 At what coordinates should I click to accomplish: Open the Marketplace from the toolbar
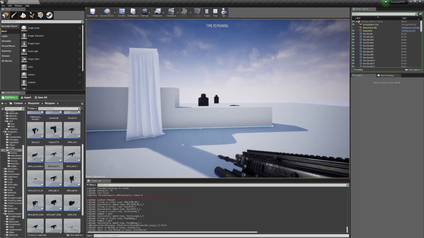(x=133, y=13)
